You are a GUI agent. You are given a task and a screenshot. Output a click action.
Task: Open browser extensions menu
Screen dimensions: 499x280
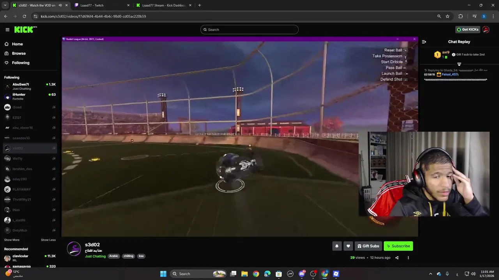(x=460, y=16)
